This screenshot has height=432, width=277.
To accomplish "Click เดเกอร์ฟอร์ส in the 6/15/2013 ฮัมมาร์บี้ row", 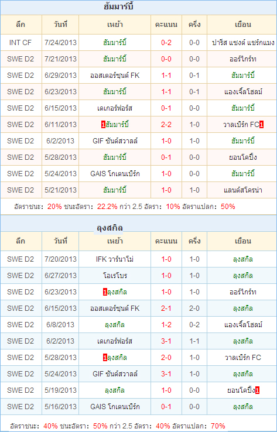I will 115,108.
